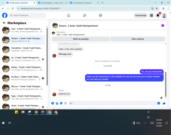View site information icon in the address bar
This screenshot has width=171, height=135.
pos(18,9)
